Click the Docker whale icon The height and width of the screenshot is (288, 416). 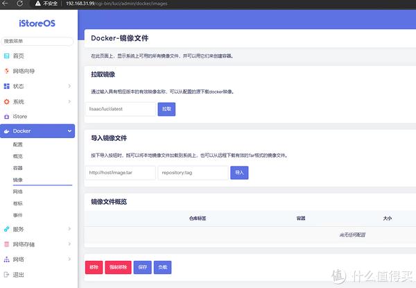point(7,131)
